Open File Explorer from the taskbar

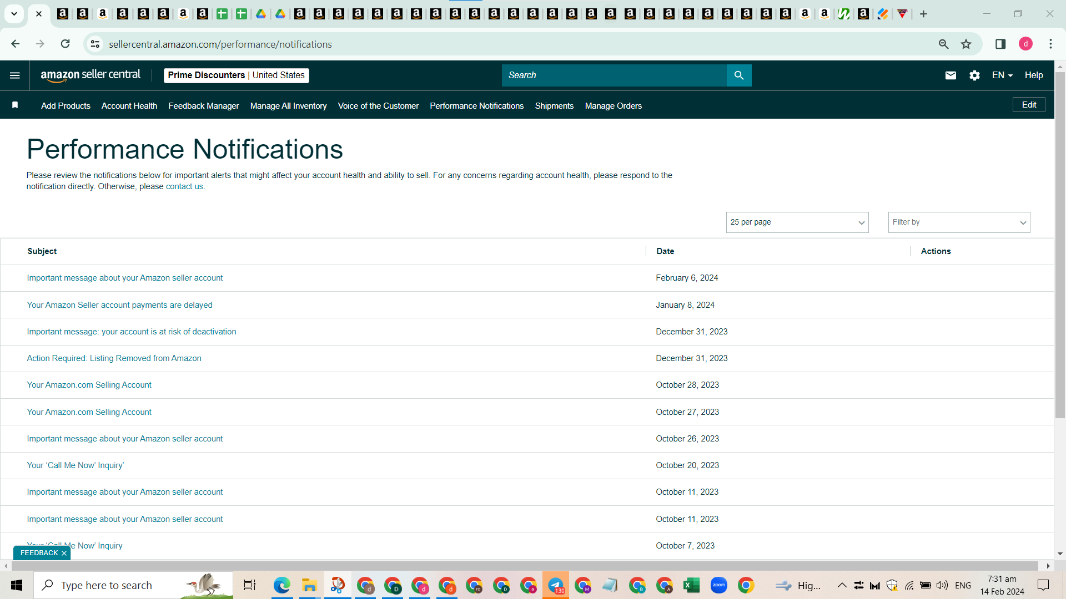point(309,585)
